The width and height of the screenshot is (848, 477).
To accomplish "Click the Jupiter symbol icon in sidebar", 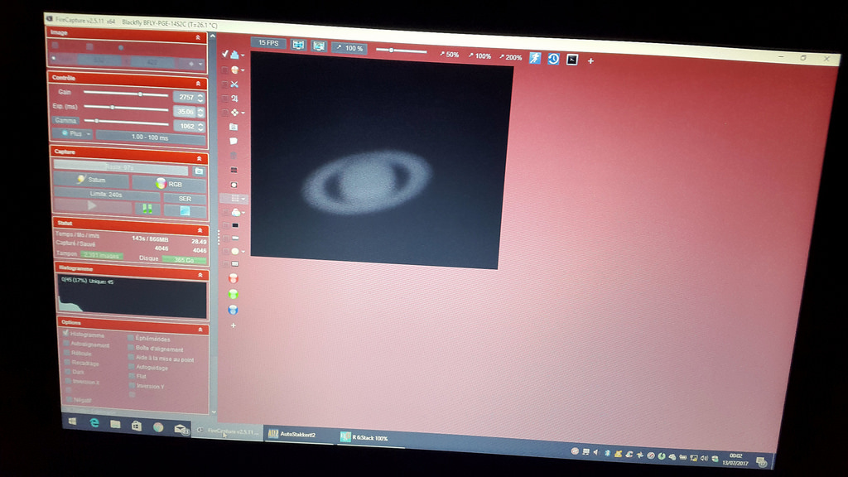I will coord(234,99).
